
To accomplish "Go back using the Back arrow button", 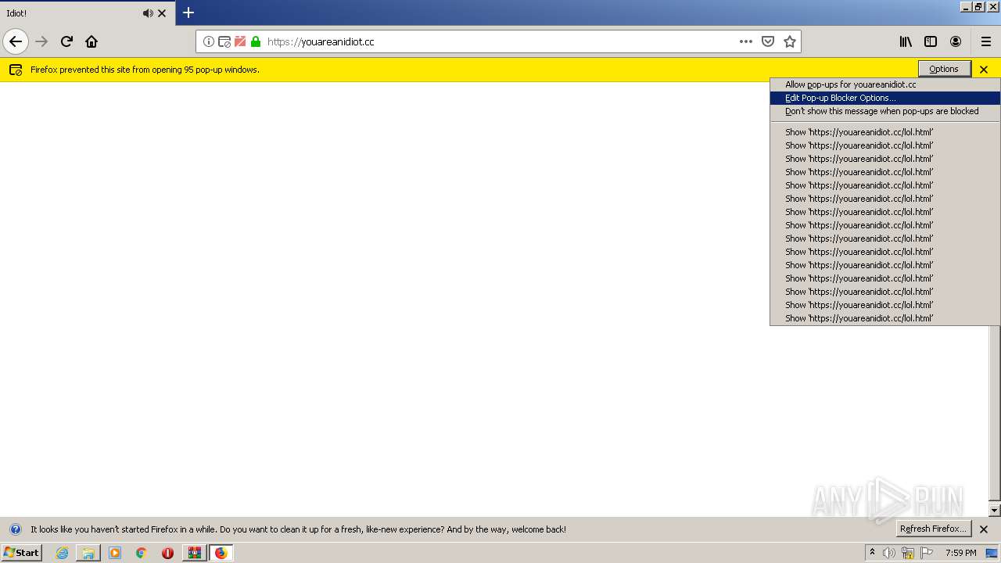I will pyautogui.click(x=16, y=41).
